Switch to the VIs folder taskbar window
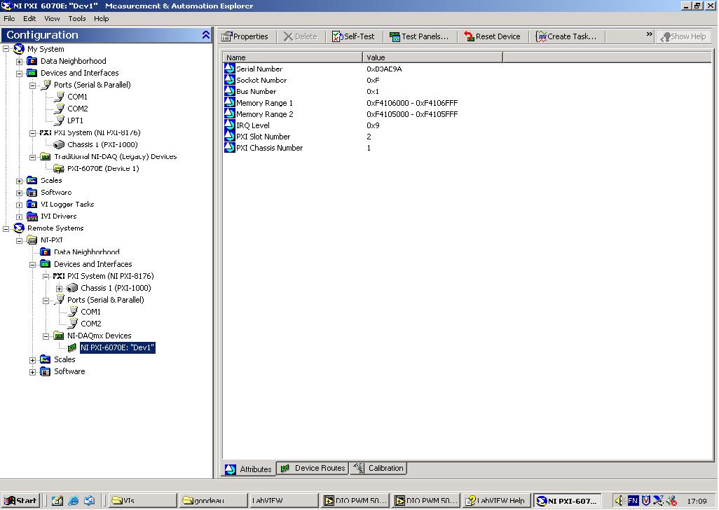The height and width of the screenshot is (510, 719). 142,500
